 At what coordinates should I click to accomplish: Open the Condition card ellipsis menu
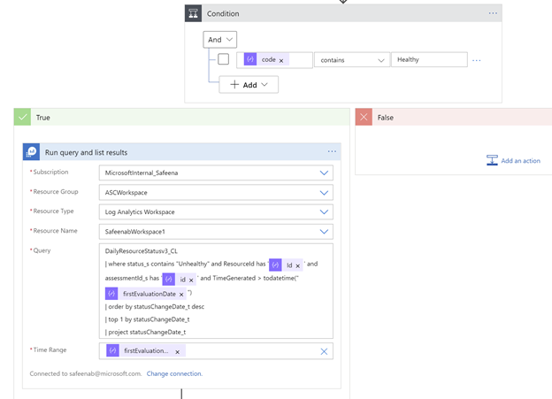pos(493,13)
